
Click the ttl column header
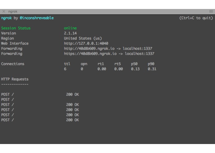[x=67, y=64]
